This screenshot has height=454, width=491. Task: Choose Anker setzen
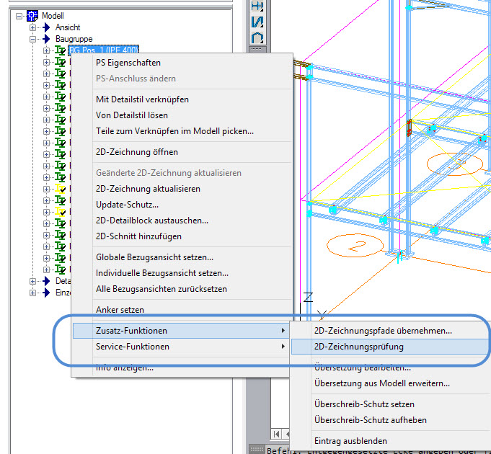coord(182,310)
